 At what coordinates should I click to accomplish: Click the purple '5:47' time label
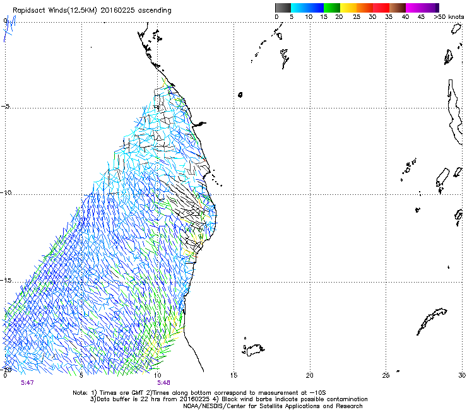pyautogui.click(x=27, y=383)
